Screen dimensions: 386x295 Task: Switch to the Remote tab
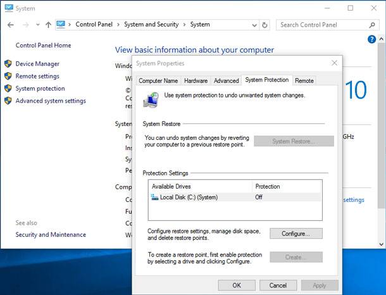click(304, 81)
